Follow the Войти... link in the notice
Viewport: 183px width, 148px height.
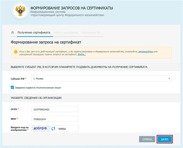coord(82,54)
